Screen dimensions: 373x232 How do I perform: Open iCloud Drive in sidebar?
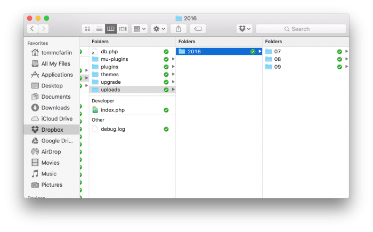pyautogui.click(x=52, y=118)
